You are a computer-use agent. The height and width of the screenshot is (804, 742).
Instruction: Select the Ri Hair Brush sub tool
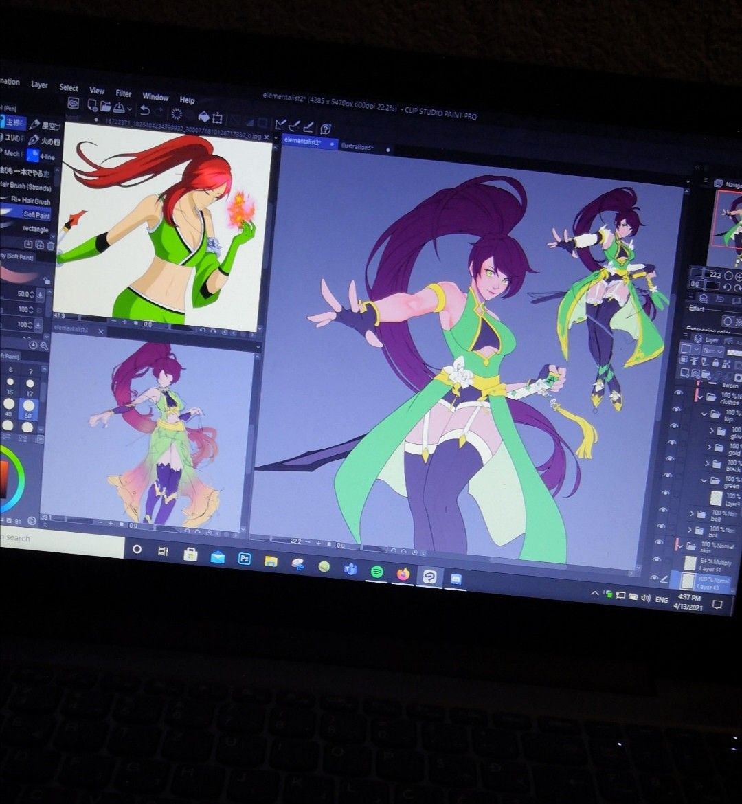(25, 200)
